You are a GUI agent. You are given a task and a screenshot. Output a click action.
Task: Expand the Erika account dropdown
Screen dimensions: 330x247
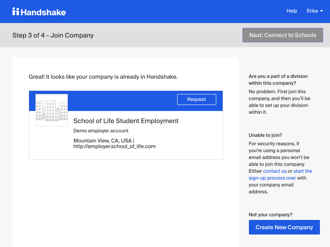pyautogui.click(x=315, y=11)
